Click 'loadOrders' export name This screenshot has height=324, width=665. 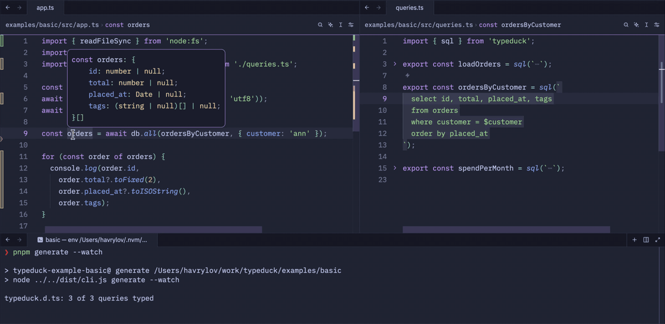[479, 64]
